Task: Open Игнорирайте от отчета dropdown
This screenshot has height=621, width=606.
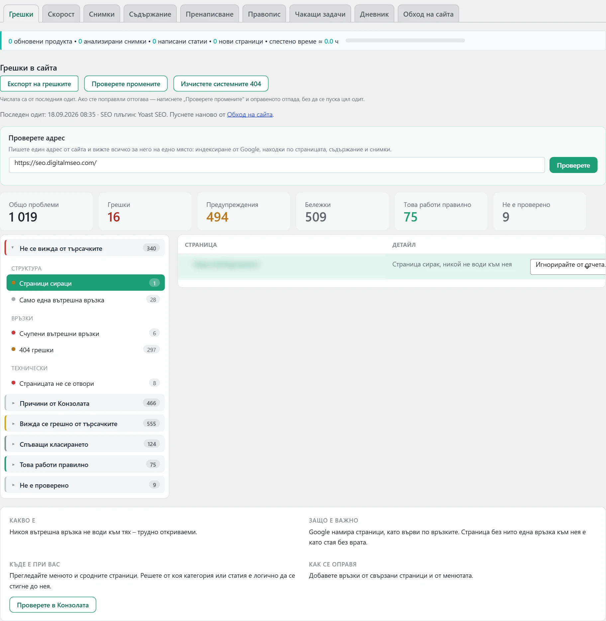Action: pyautogui.click(x=568, y=267)
